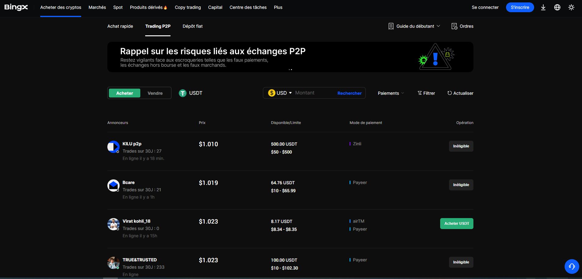Click the BingX logo
Screen dimensions: 582x279
point(16,7)
